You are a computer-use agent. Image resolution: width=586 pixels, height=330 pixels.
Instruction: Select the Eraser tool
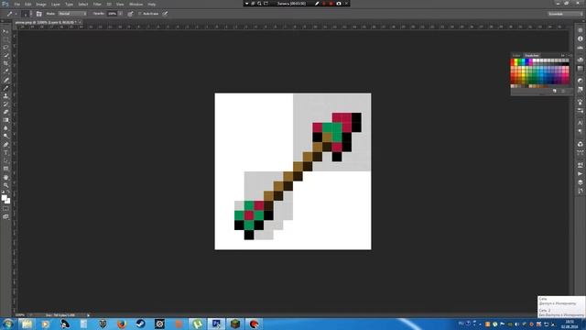[5, 112]
